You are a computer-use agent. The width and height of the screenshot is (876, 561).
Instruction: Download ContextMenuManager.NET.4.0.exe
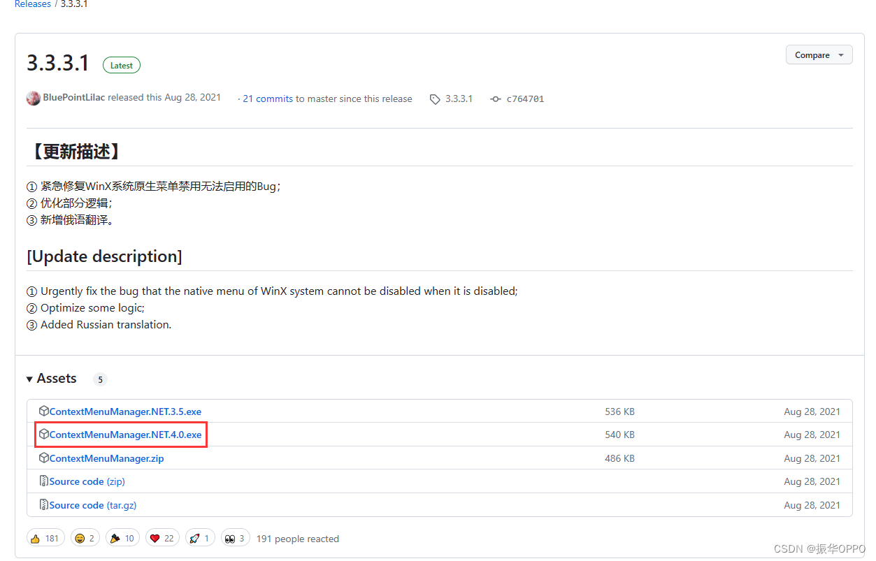(x=125, y=435)
